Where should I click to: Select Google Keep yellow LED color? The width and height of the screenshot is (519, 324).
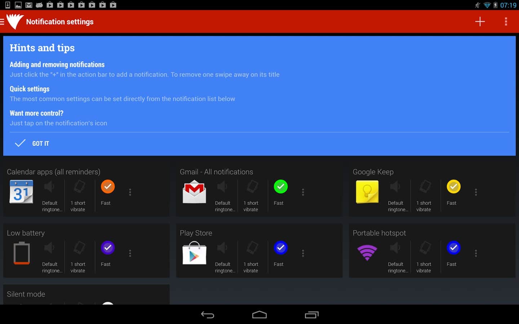(x=453, y=187)
